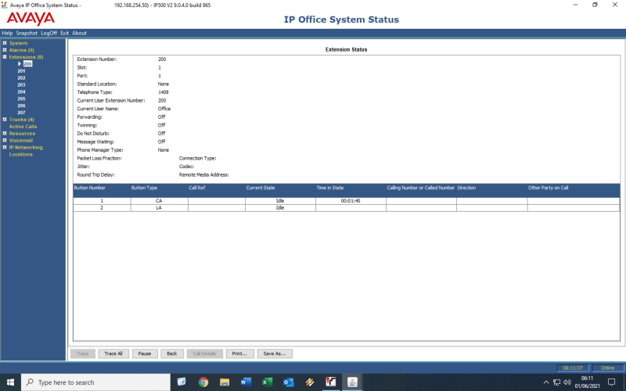Expand the Alarms (0) tree node
Image resolution: width=626 pixels, height=391 pixels.
click(x=5, y=50)
